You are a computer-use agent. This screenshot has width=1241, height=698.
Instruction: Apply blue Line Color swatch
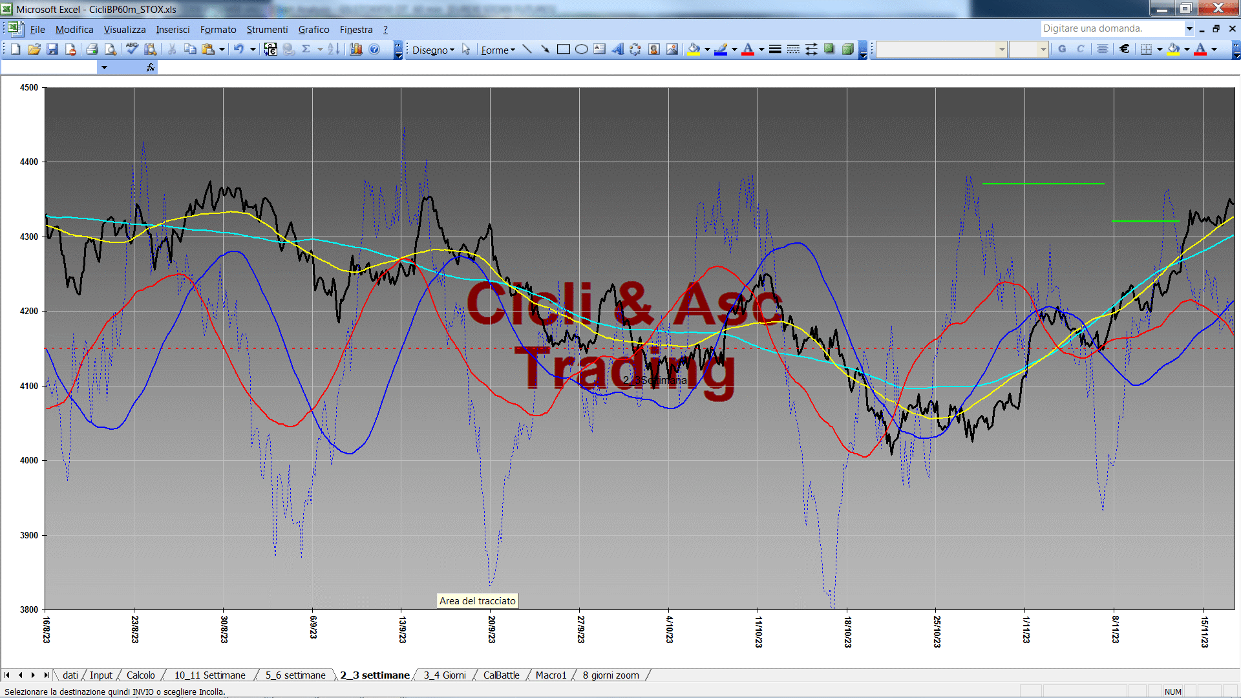(x=721, y=49)
